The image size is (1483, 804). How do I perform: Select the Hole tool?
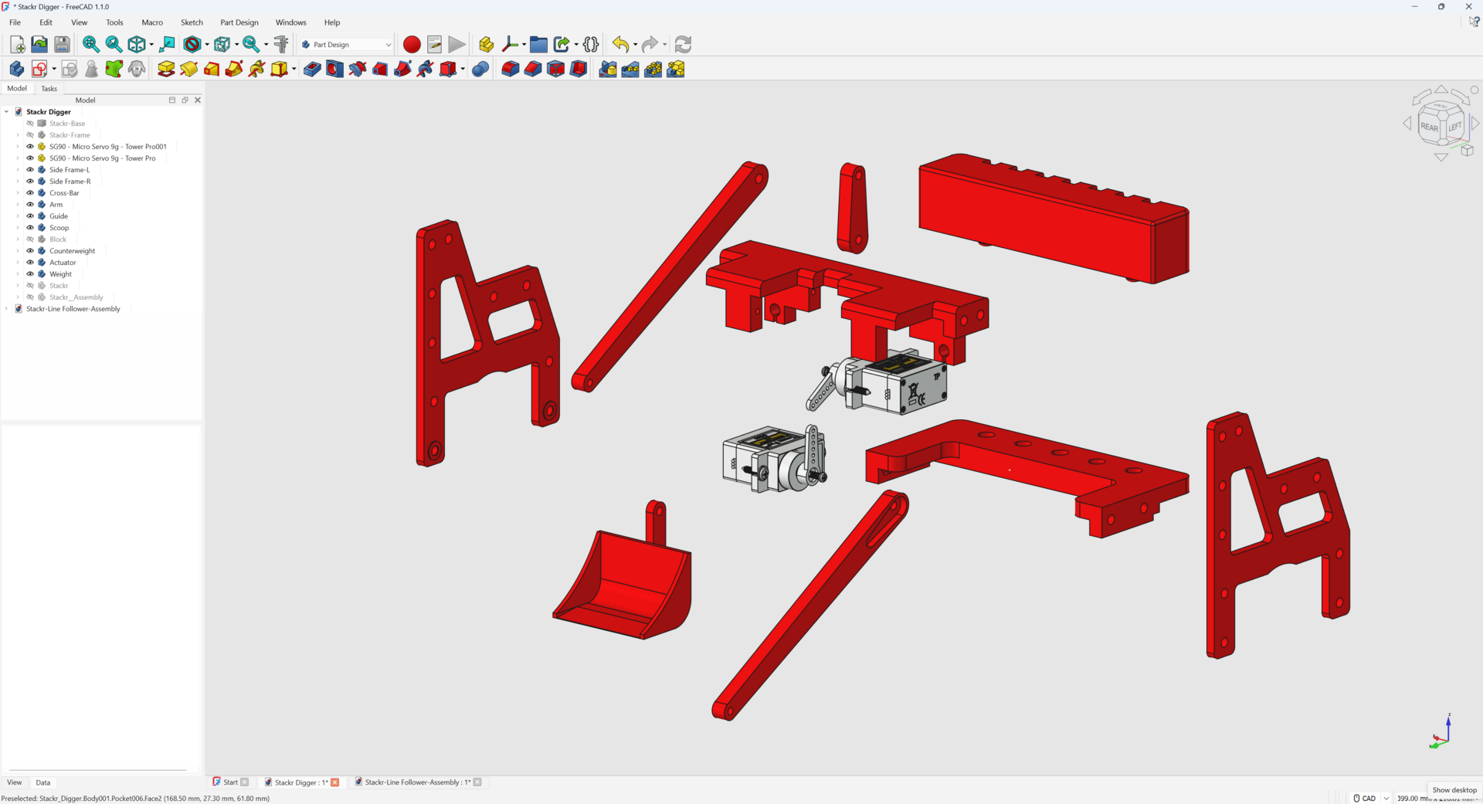tap(334, 70)
